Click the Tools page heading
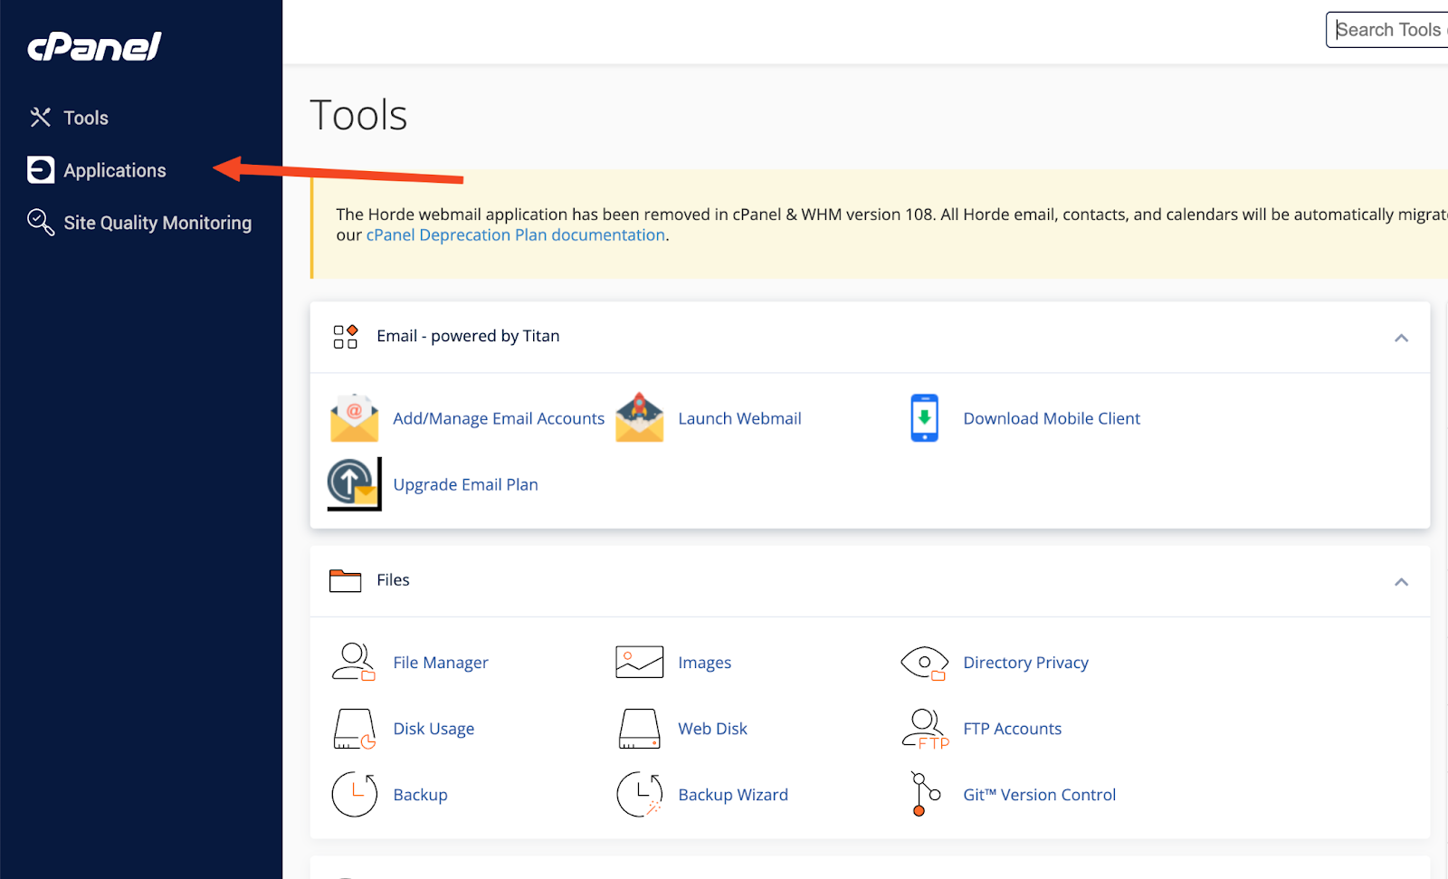Screen dimensions: 1448x879 point(358,115)
